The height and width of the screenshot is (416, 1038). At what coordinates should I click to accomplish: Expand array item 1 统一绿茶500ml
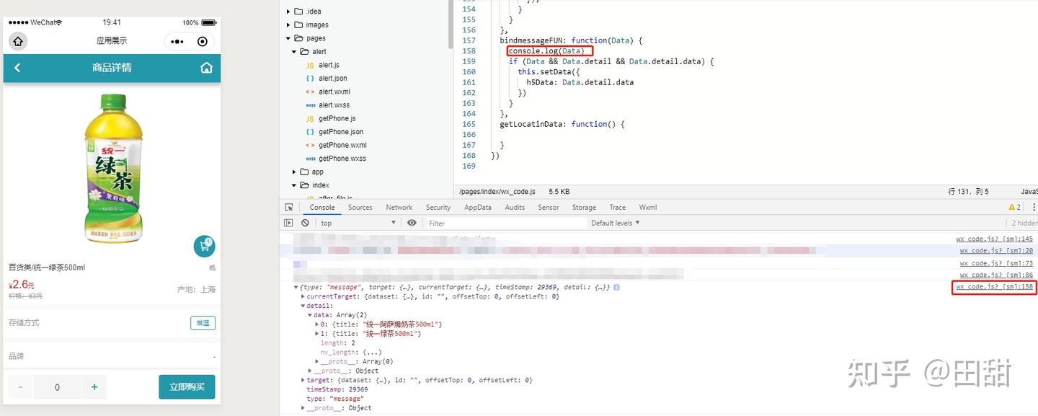[317, 334]
